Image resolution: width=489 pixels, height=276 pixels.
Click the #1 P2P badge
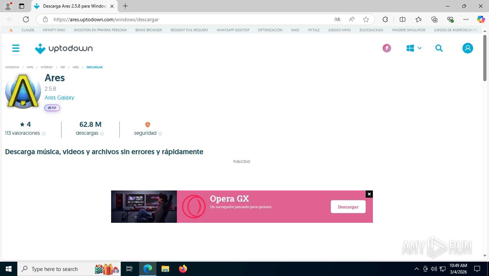(x=52, y=108)
